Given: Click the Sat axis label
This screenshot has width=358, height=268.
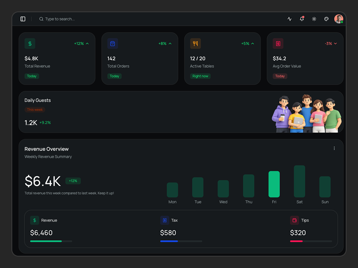Looking at the screenshot, I should (x=299, y=202).
